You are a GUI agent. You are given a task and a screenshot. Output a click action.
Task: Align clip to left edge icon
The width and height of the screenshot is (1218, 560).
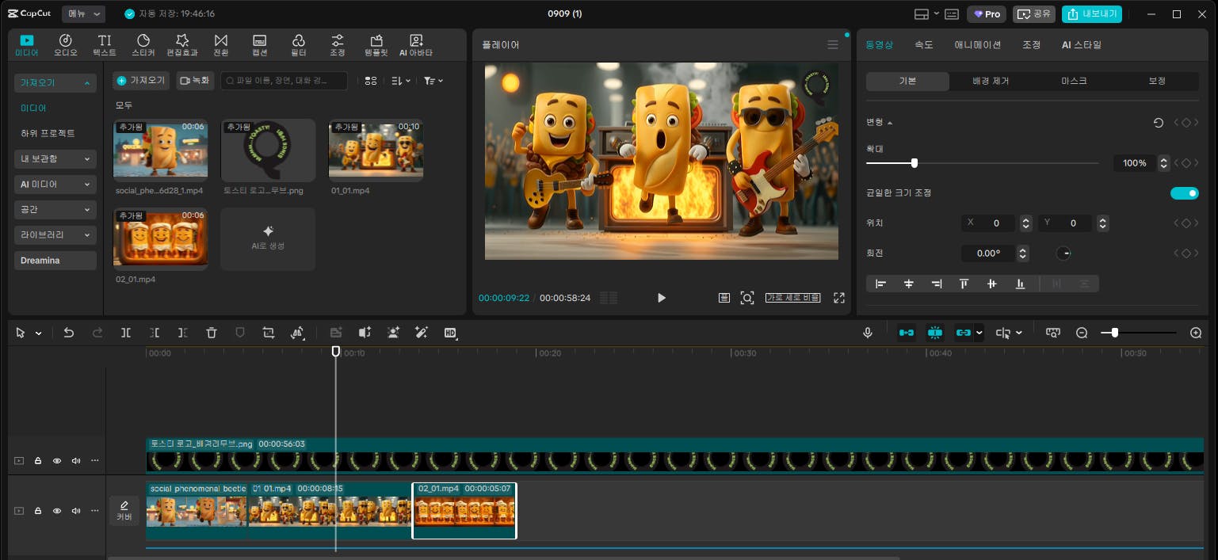[x=880, y=284]
